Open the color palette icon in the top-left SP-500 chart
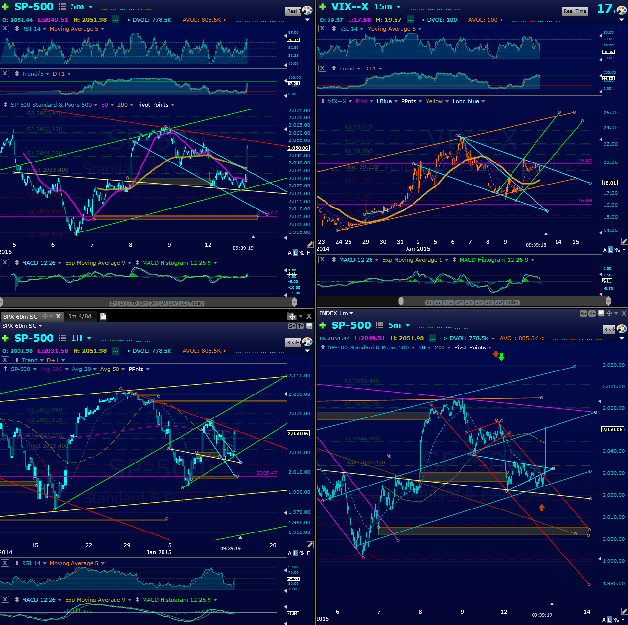Image resolution: width=628 pixels, height=625 pixels. click(x=307, y=10)
